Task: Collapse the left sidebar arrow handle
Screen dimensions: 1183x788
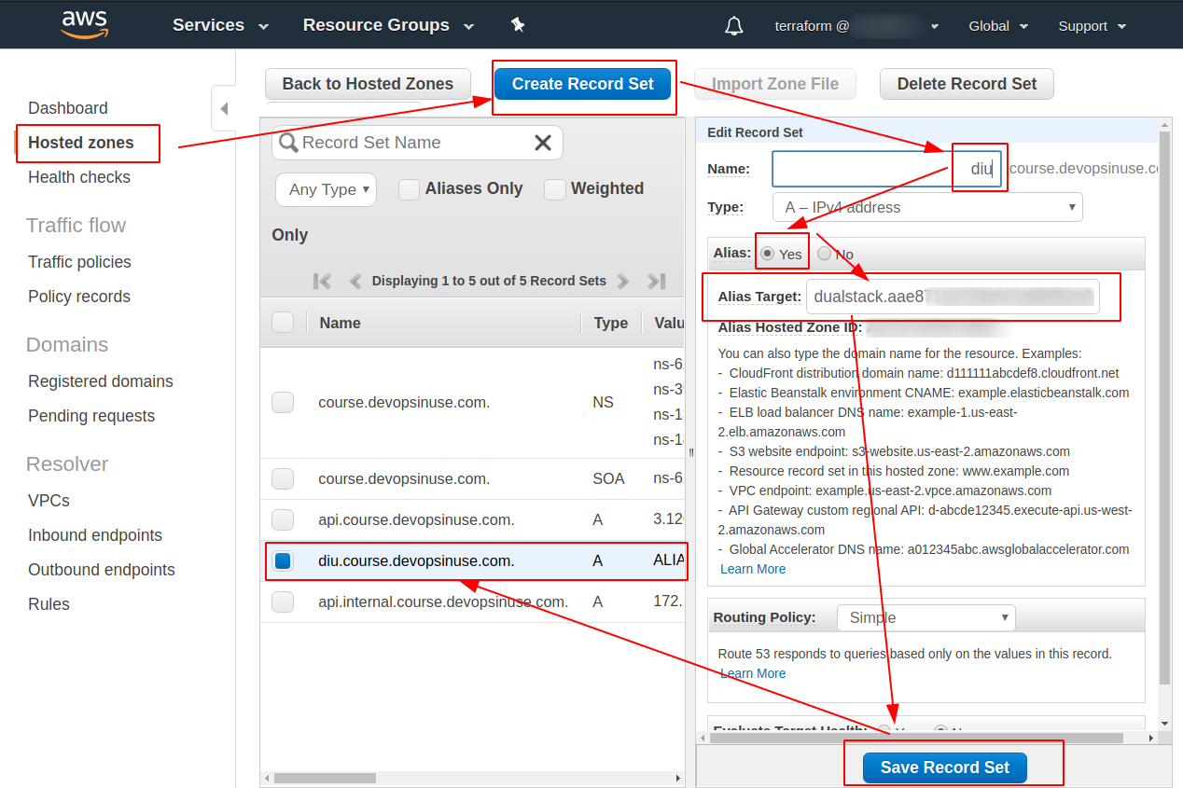Action: pos(223,109)
